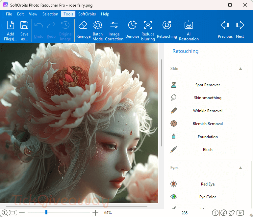Choose the Blush label
Viewport: 253px width, 217px height.
point(208,150)
